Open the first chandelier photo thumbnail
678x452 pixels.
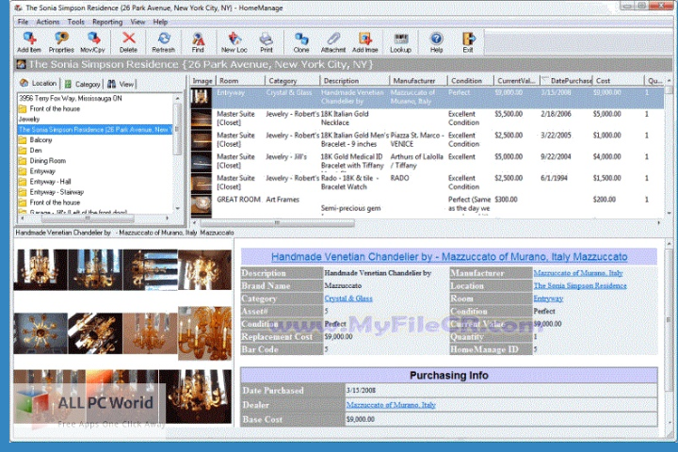point(40,269)
